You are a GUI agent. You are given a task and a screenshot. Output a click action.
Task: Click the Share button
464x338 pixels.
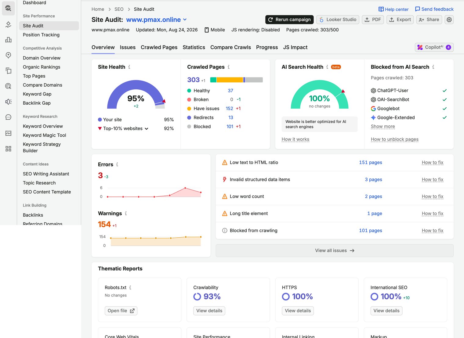[x=429, y=20]
